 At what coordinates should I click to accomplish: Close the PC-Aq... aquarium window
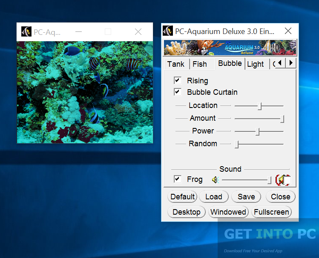click(x=138, y=32)
